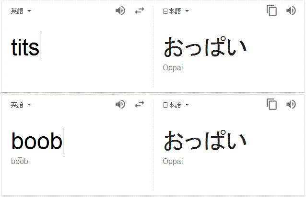Screen dimensions: 306x197
Task: Swap languages in the top translation panel
Action: (x=140, y=11)
